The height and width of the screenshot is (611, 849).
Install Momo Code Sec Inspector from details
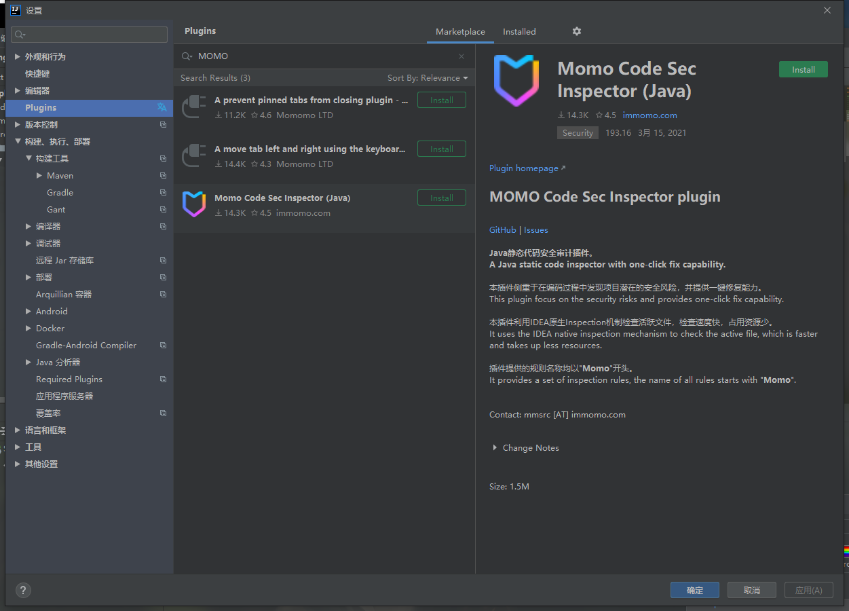pos(803,69)
